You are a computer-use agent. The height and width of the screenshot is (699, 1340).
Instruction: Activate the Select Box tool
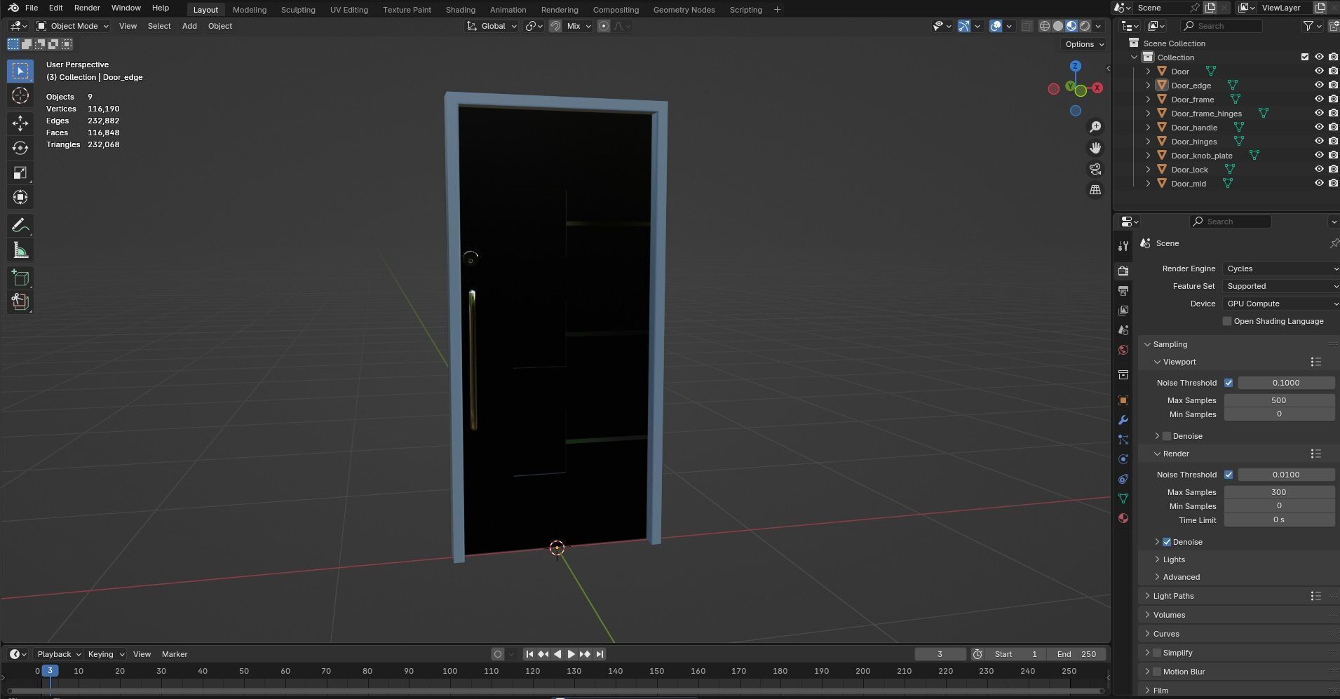[20, 71]
